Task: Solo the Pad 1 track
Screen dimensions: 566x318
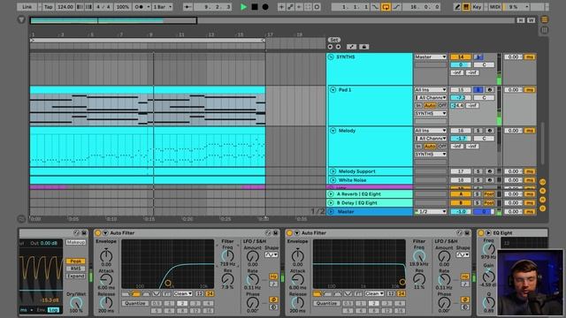Action: [x=478, y=90]
